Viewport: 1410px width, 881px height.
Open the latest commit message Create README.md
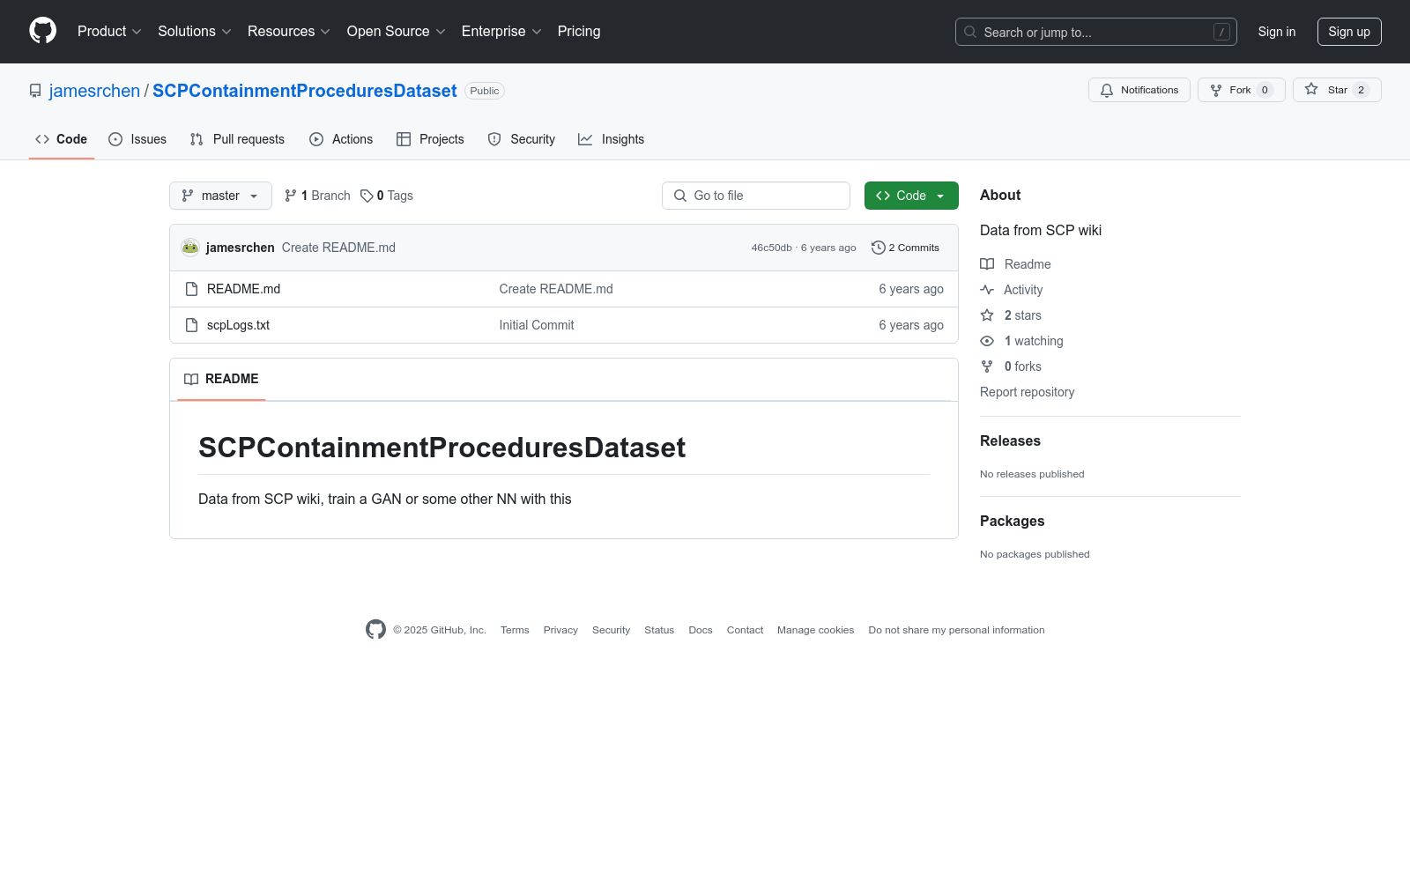[338, 248]
